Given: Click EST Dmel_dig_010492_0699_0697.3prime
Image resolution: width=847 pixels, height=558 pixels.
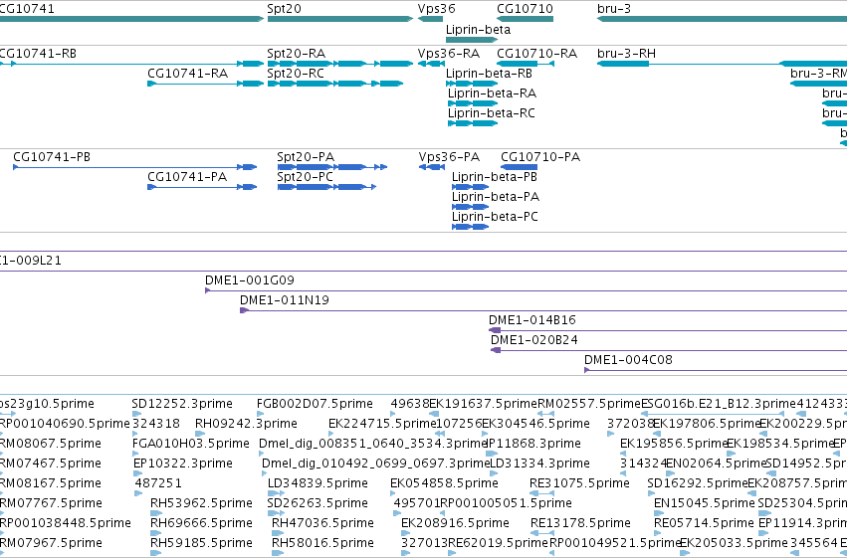Looking at the screenshot, I should point(375,464).
